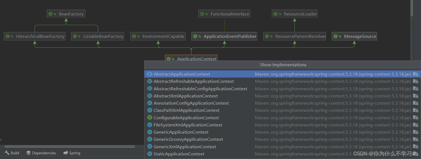Click the BeanFactory interface node

66,14
